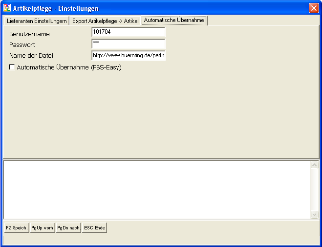Click inside the large empty log text area
Image resolution: width=322 pixels, height=247 pixels.
[156, 189]
